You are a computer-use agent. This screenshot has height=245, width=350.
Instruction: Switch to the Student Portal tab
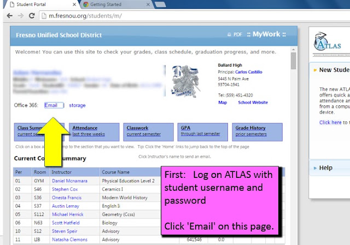click(x=42, y=4)
